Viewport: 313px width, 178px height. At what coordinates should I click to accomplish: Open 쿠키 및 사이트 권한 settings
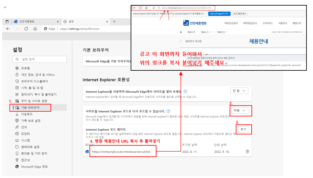click(x=34, y=101)
